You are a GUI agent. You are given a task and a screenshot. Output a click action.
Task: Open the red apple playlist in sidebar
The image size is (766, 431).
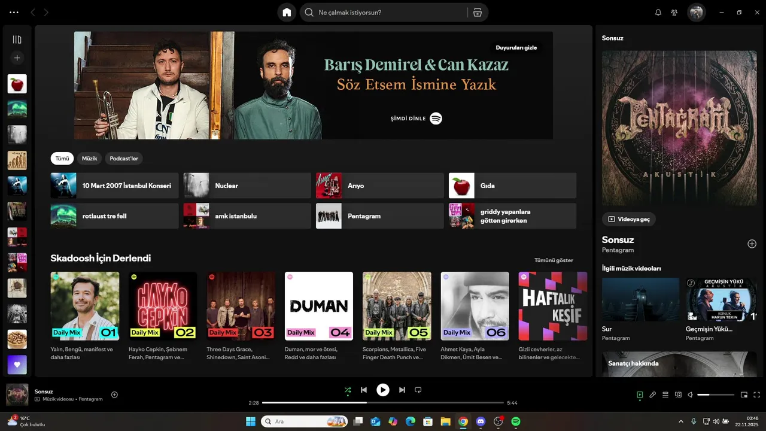click(x=17, y=84)
